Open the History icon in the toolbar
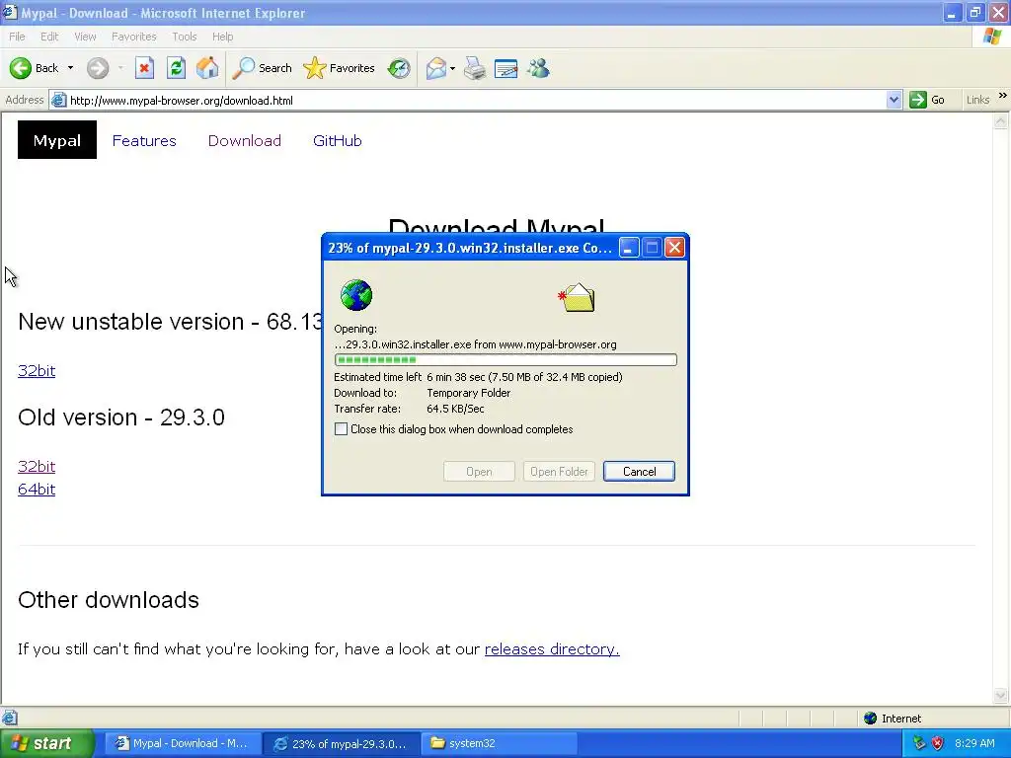 point(399,68)
